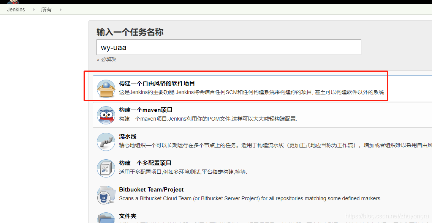Click the pipeline pipe icon
Image resolution: width=432 pixels, height=223 pixels.
click(106, 141)
